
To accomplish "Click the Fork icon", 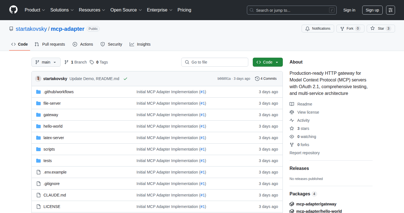I will tap(342, 29).
